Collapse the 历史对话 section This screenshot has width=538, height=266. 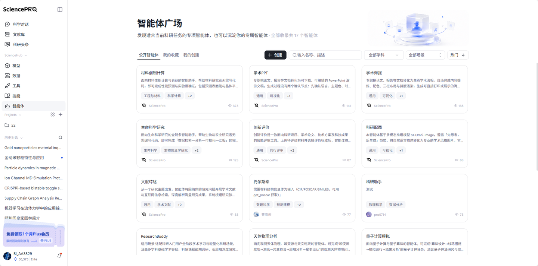(x=13, y=138)
